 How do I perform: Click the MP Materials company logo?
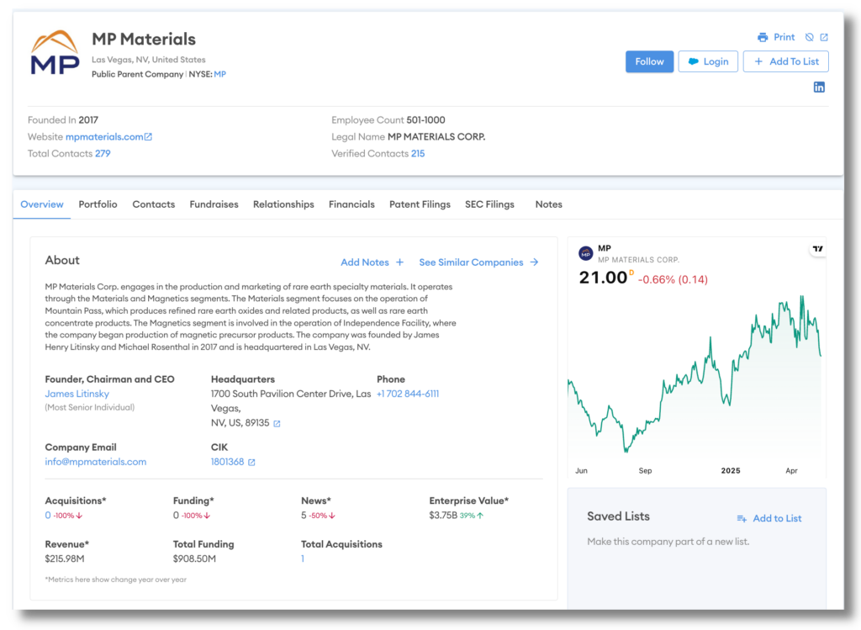tap(55, 53)
